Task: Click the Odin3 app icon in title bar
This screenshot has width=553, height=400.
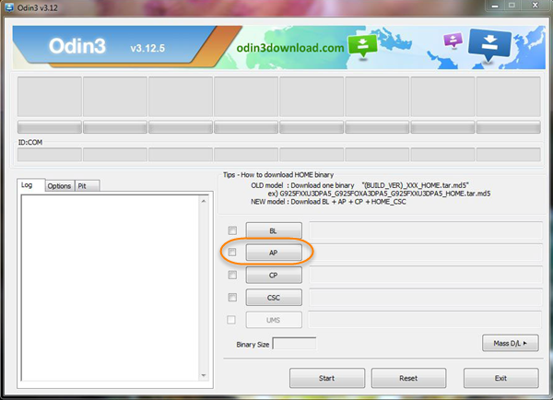Action: point(8,7)
